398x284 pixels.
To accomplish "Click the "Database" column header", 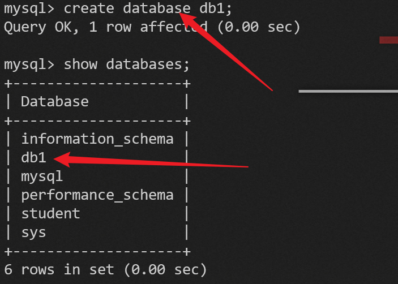I will pyautogui.click(x=55, y=101).
